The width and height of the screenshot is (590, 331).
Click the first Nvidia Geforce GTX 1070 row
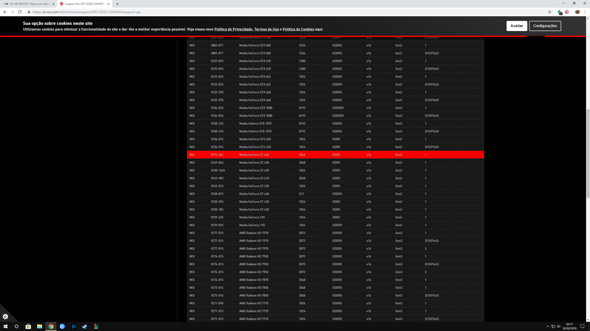point(335,124)
